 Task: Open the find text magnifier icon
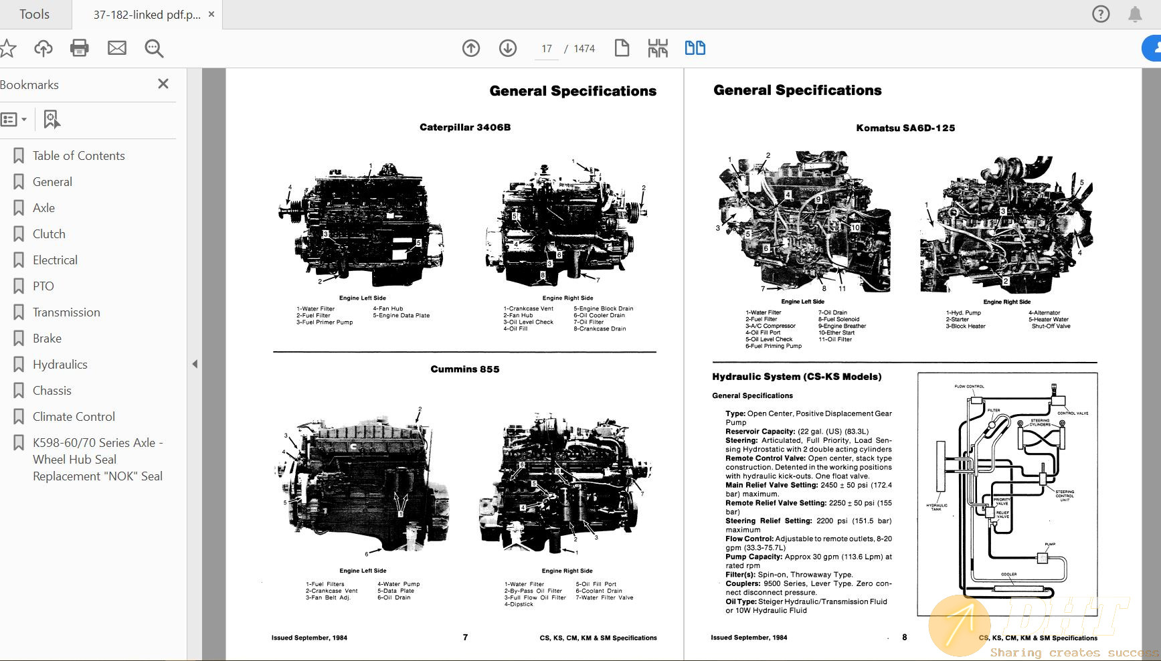coord(154,48)
